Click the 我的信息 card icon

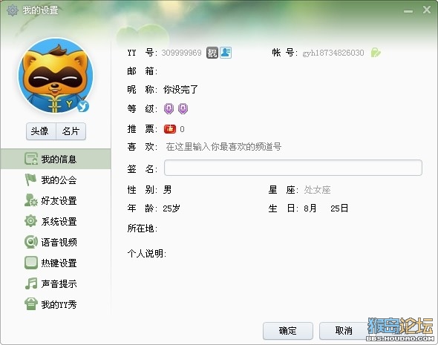[x=30, y=159]
